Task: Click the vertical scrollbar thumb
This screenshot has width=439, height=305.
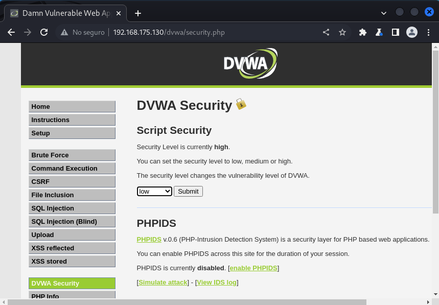Action: [435, 132]
